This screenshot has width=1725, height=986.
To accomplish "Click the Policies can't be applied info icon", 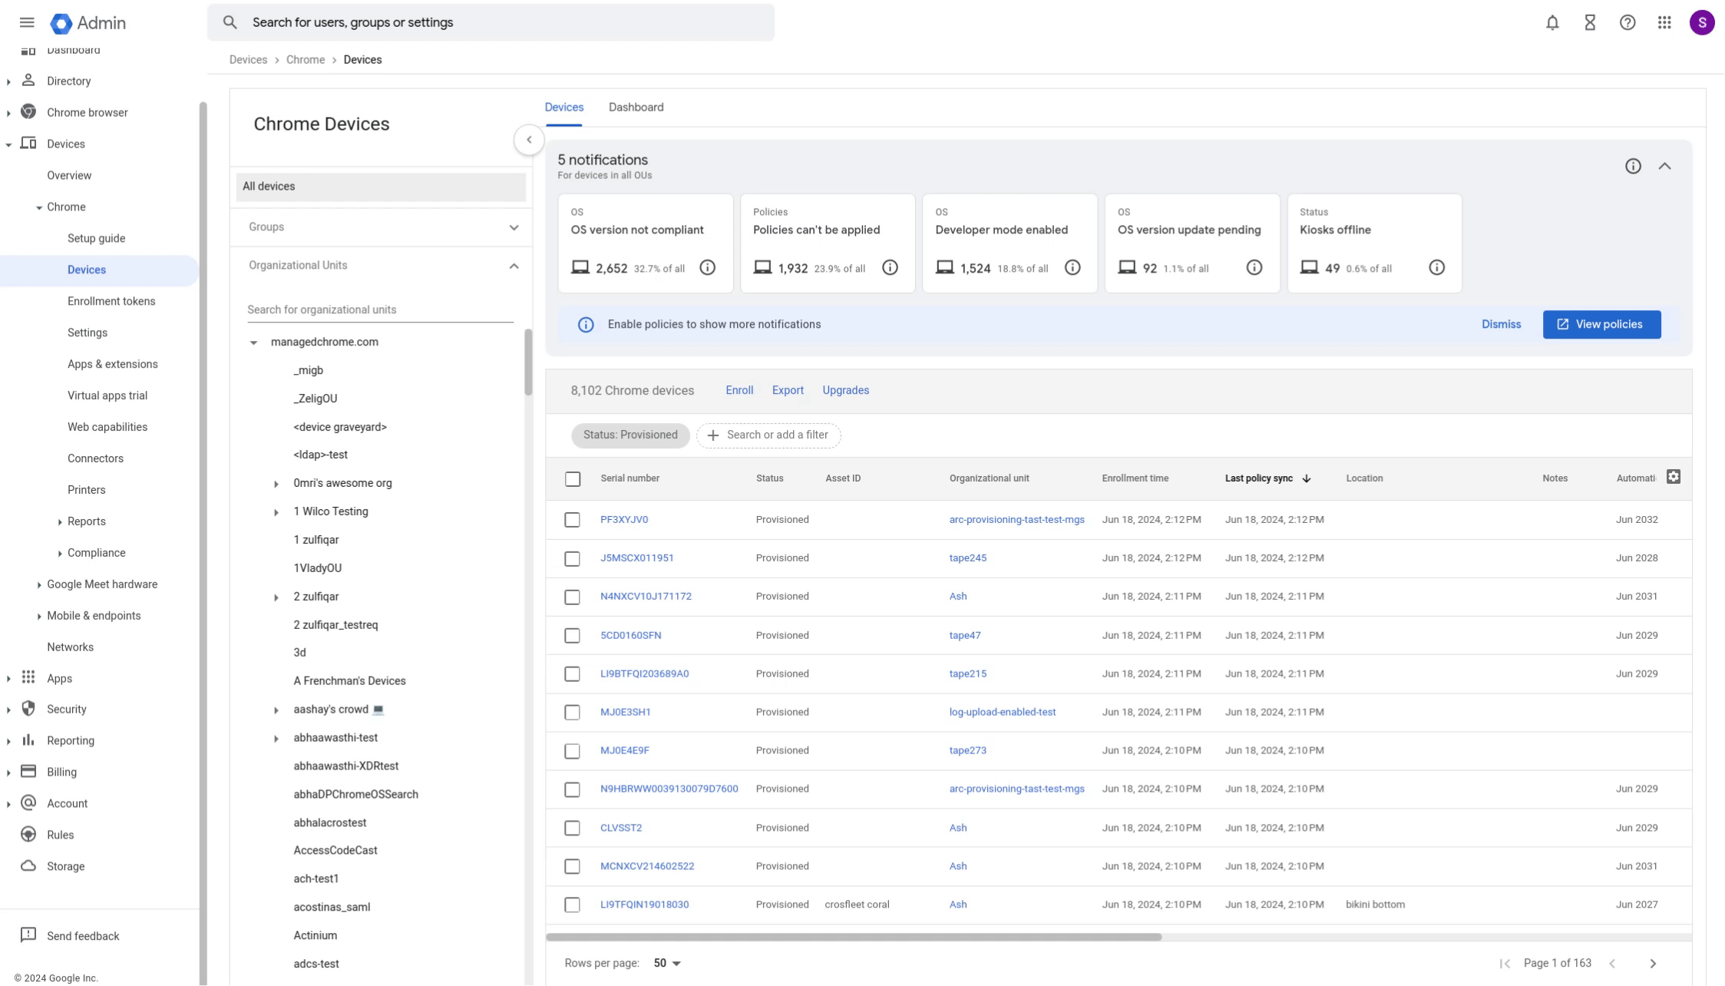I will click(x=890, y=266).
